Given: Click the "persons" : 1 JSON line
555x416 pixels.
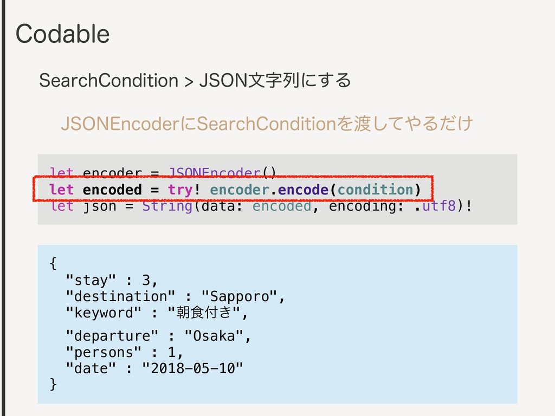Looking at the screenshot, I should [x=124, y=352].
